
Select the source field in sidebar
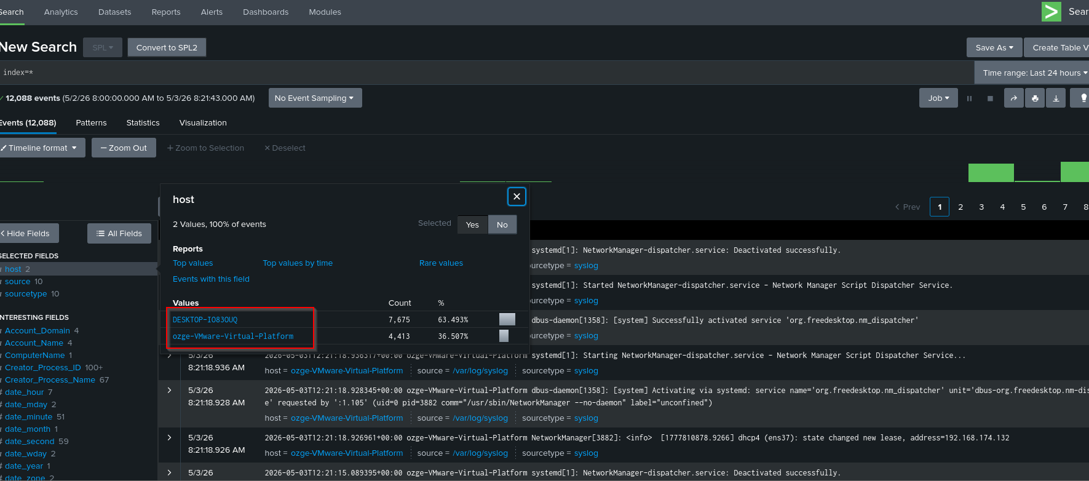coord(18,281)
